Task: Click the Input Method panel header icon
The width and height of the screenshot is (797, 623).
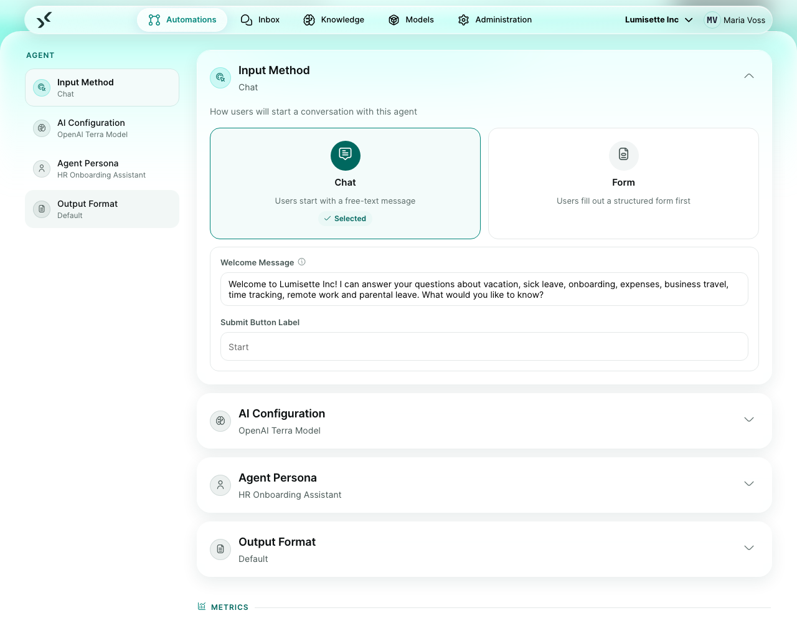Action: pyautogui.click(x=220, y=78)
